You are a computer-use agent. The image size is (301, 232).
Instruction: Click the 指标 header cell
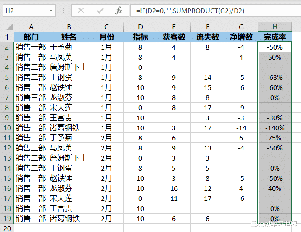click(x=140, y=37)
